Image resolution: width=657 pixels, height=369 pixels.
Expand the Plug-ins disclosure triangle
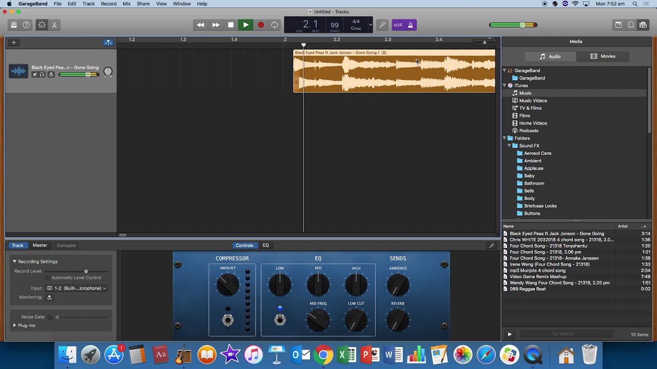click(15, 325)
